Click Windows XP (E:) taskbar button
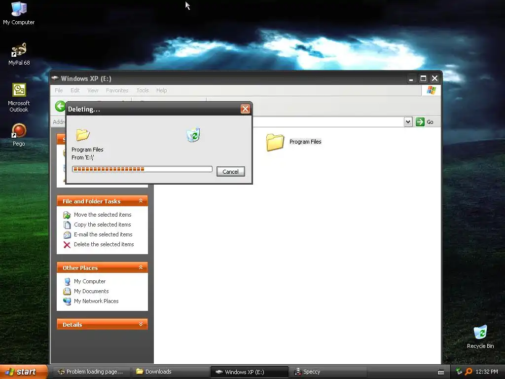This screenshot has width=505, height=379. tap(249, 372)
